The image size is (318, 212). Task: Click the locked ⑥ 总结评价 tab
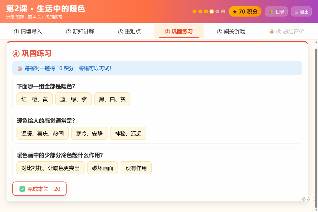pyautogui.click(x=287, y=32)
